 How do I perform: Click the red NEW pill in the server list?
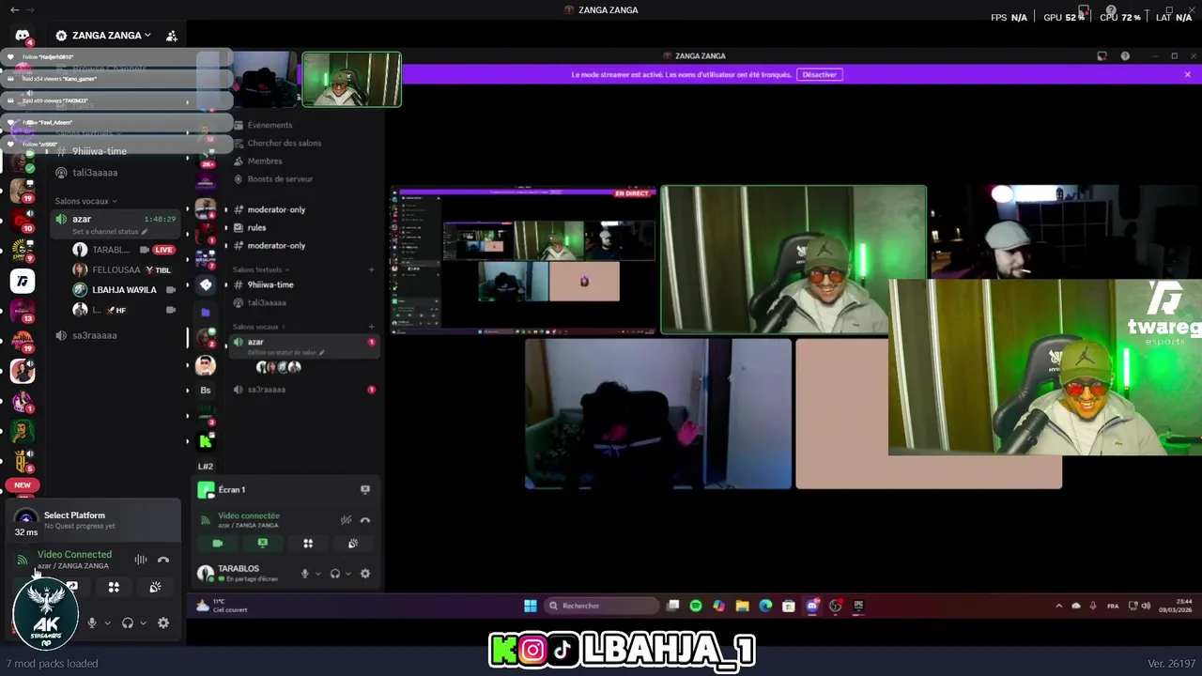point(23,485)
